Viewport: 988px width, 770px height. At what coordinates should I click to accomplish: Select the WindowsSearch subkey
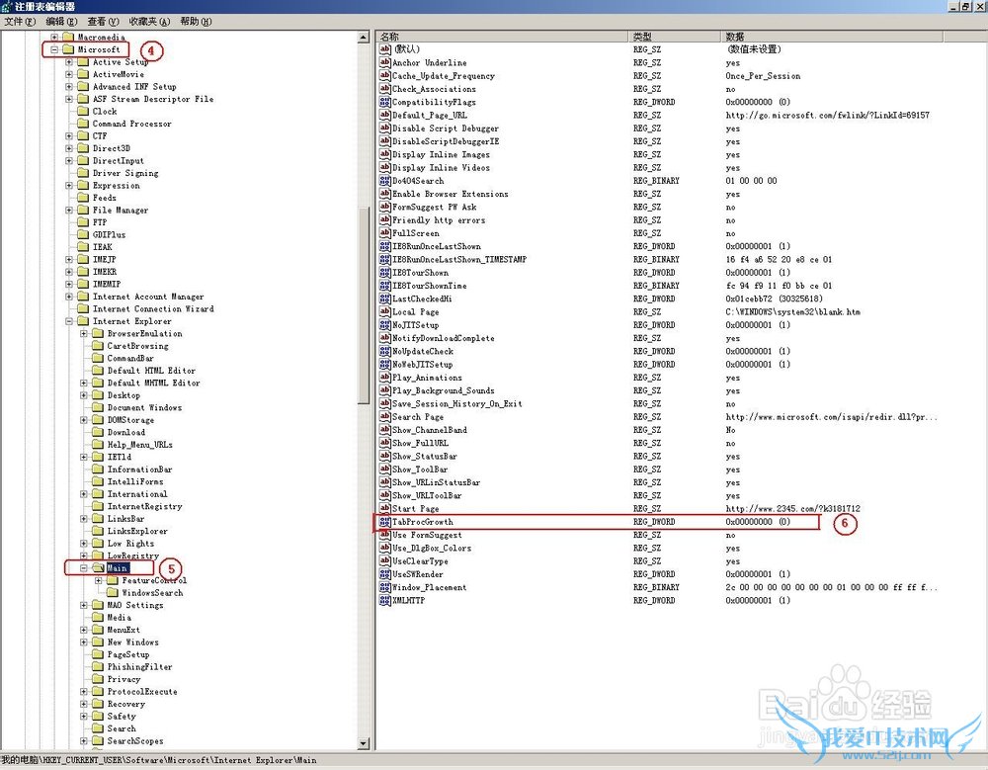pyautogui.click(x=152, y=593)
